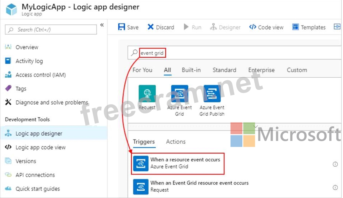This screenshot has width=343, height=198.
Task: Collapse the left sidebar menu
Action: (102, 25)
